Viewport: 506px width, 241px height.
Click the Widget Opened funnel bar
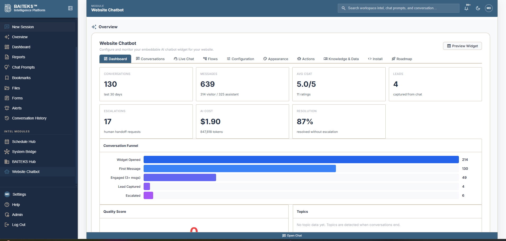[301, 160]
